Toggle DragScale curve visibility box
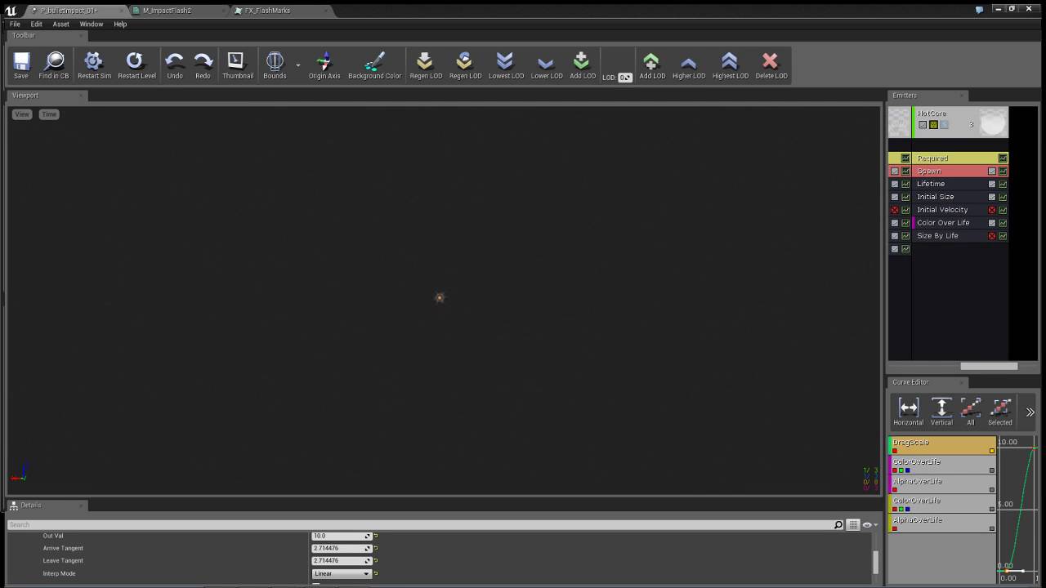1046x588 pixels. click(992, 451)
